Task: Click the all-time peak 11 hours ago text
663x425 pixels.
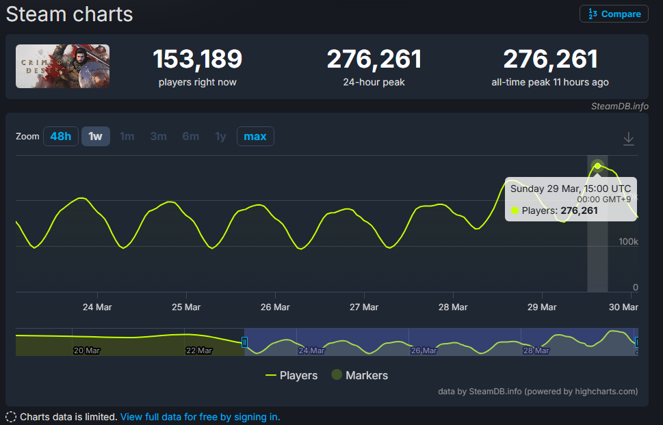Action: point(550,83)
